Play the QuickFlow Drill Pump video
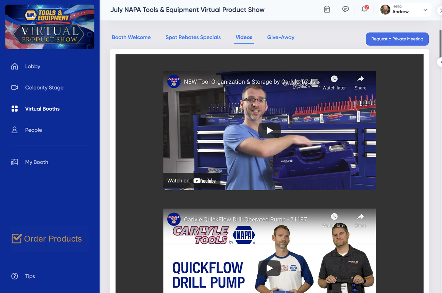 click(x=269, y=268)
